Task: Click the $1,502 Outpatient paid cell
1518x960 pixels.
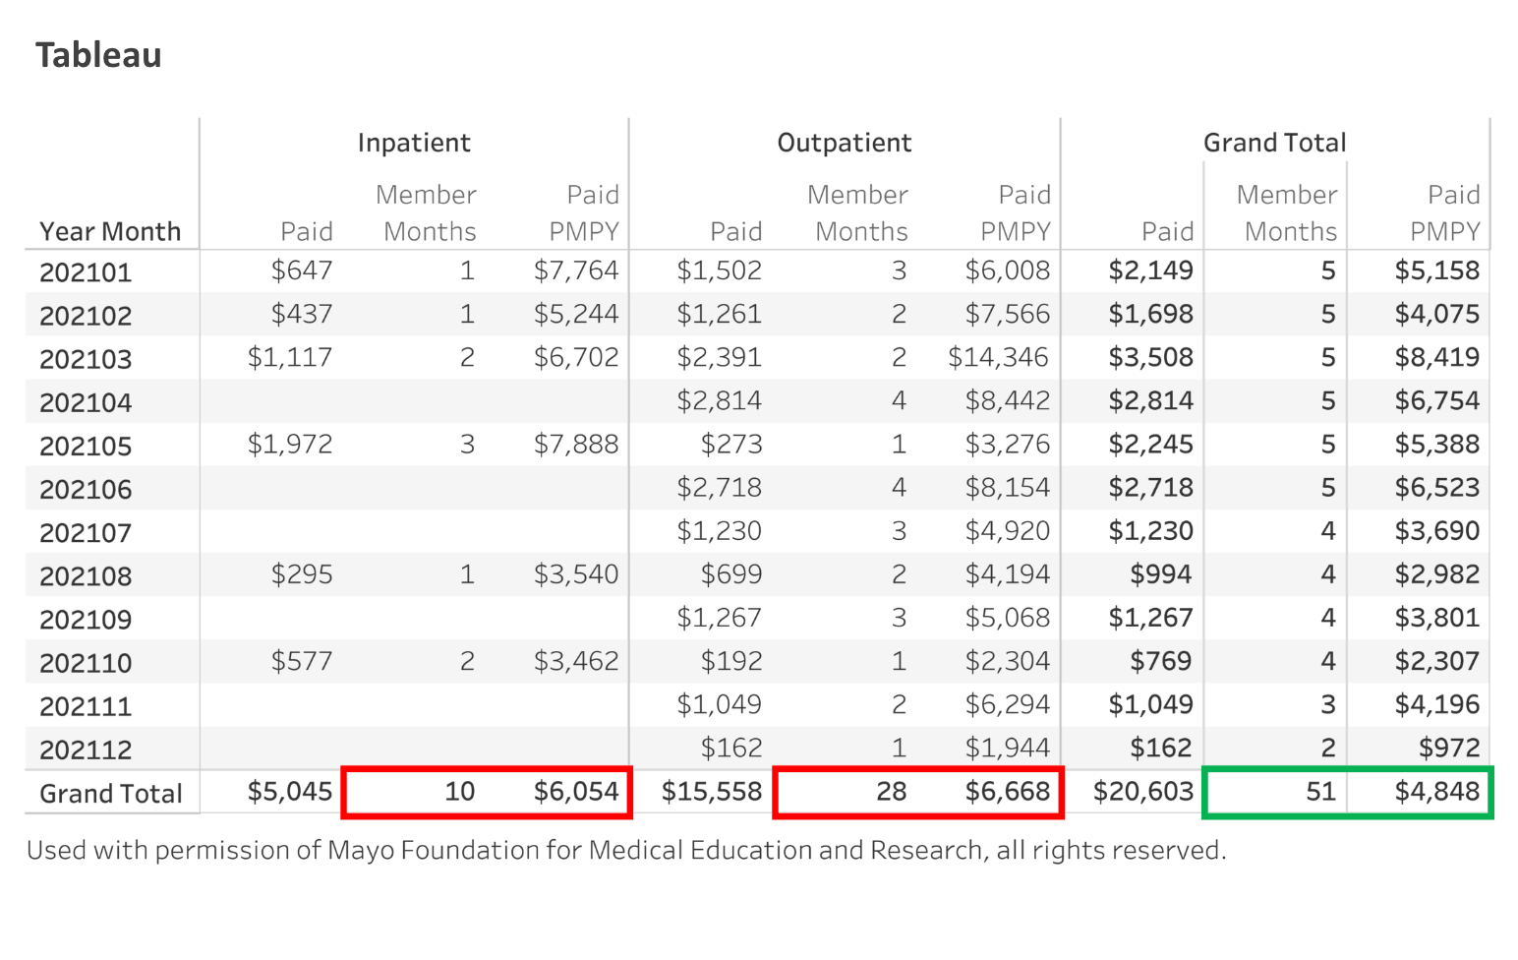Action: 719,270
